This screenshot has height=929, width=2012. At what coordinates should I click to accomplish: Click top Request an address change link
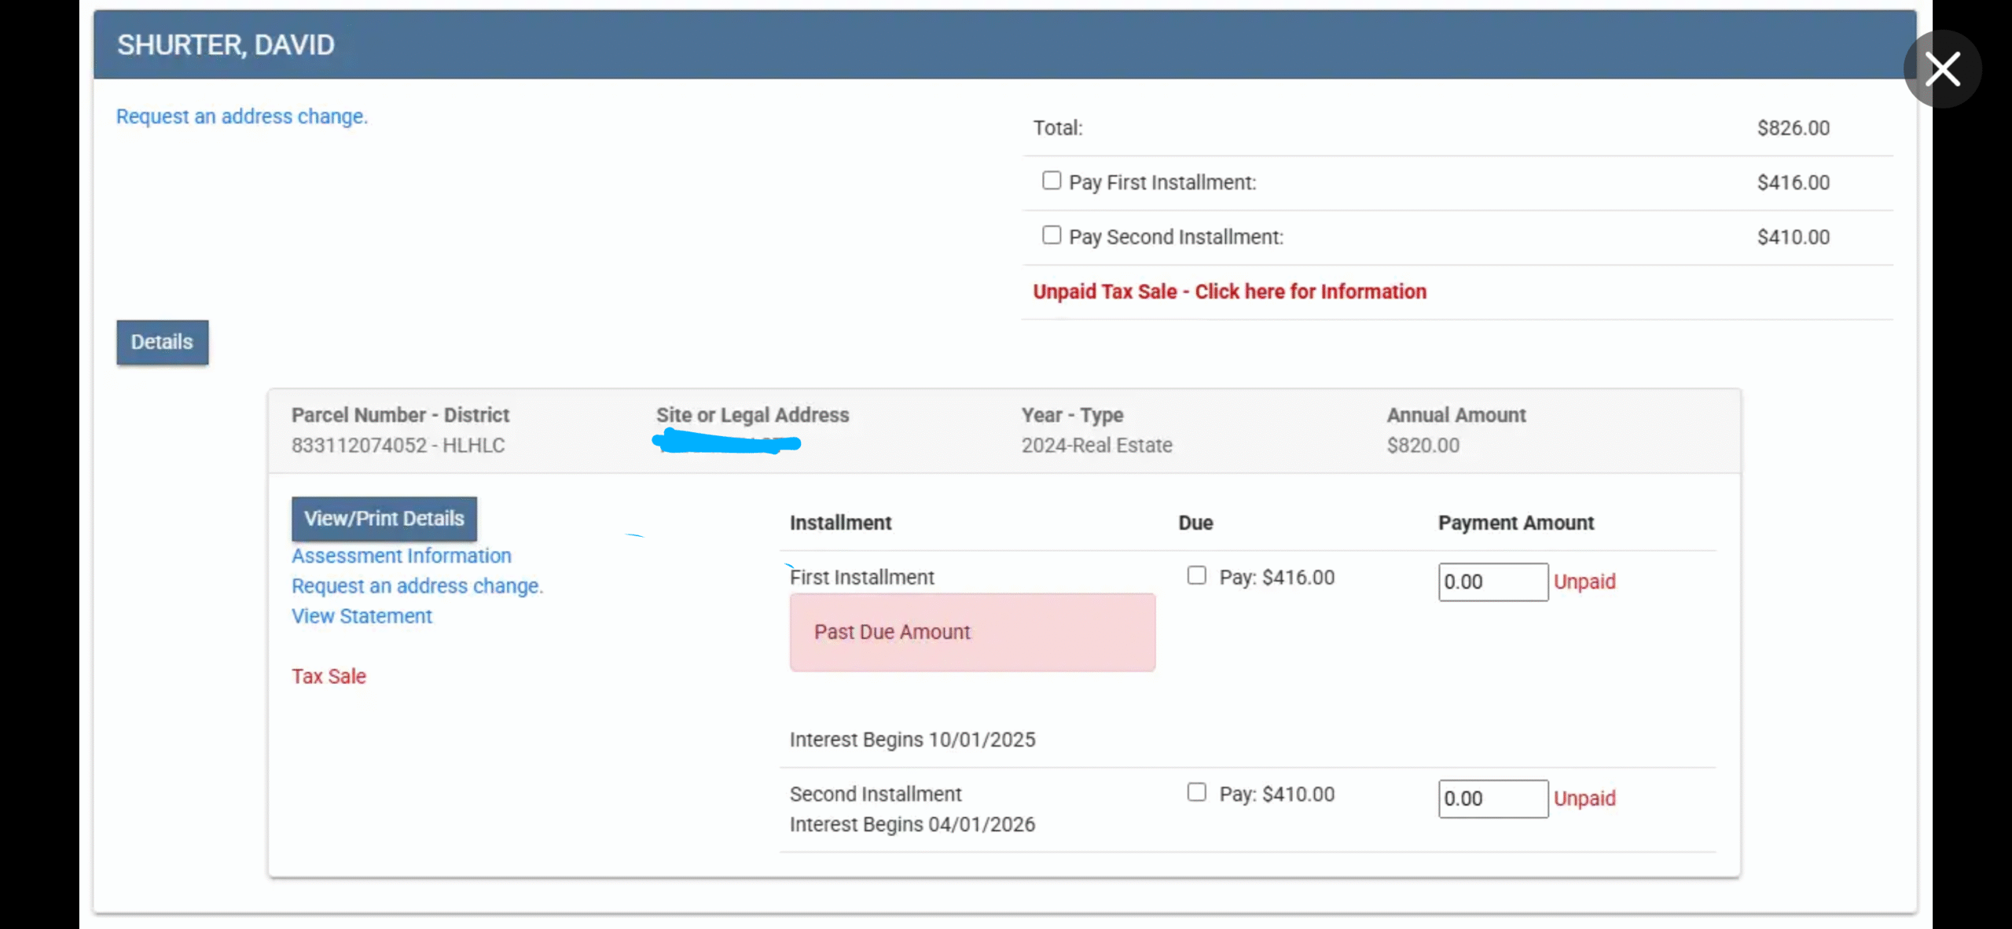[241, 116]
